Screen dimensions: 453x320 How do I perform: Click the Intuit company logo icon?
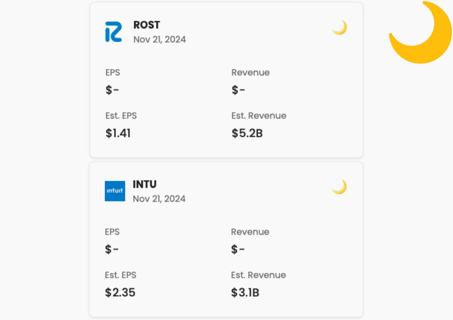pos(115,191)
